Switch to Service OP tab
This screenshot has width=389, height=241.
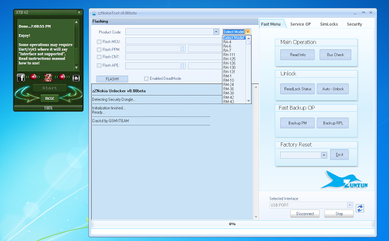click(x=300, y=24)
